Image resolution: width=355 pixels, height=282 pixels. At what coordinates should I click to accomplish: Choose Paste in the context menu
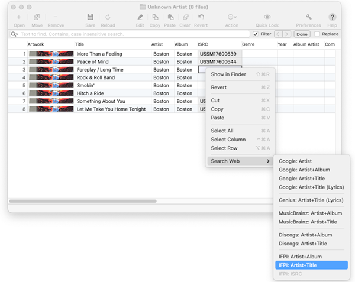point(240,118)
